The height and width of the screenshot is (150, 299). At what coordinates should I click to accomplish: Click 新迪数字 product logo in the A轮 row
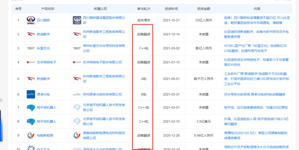tap(31, 79)
